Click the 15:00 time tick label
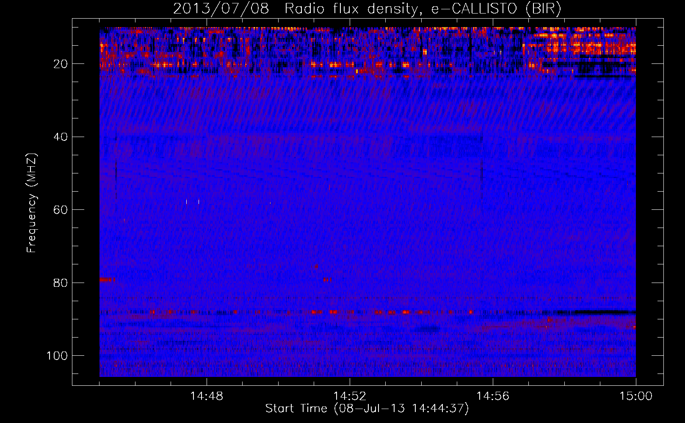 click(636, 396)
